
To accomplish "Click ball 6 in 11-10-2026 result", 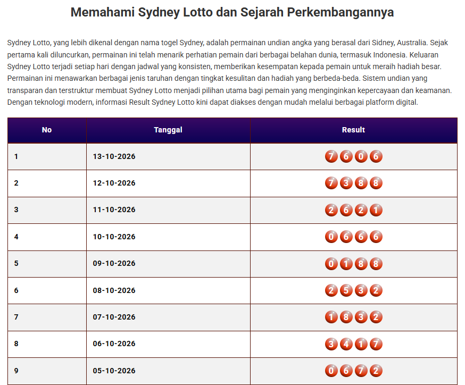I will click(346, 210).
